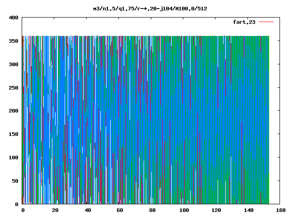Click the x-axis label 80
This screenshot has width=289, height=216.
point(152,210)
